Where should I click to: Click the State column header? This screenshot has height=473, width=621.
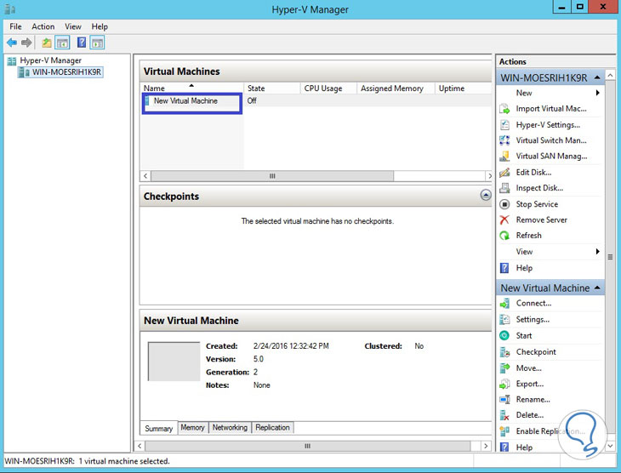click(271, 88)
